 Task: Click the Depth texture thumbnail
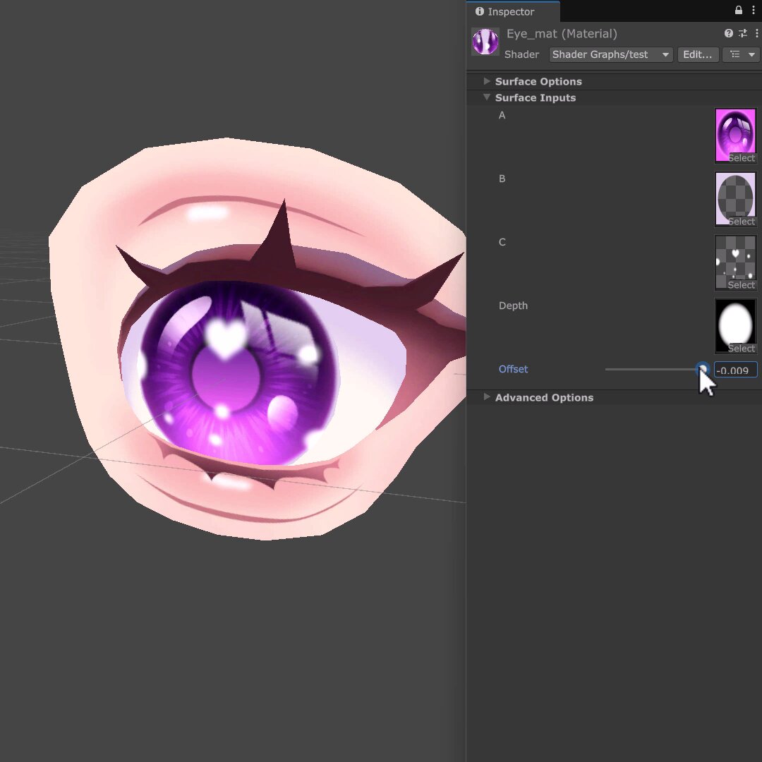(x=734, y=325)
